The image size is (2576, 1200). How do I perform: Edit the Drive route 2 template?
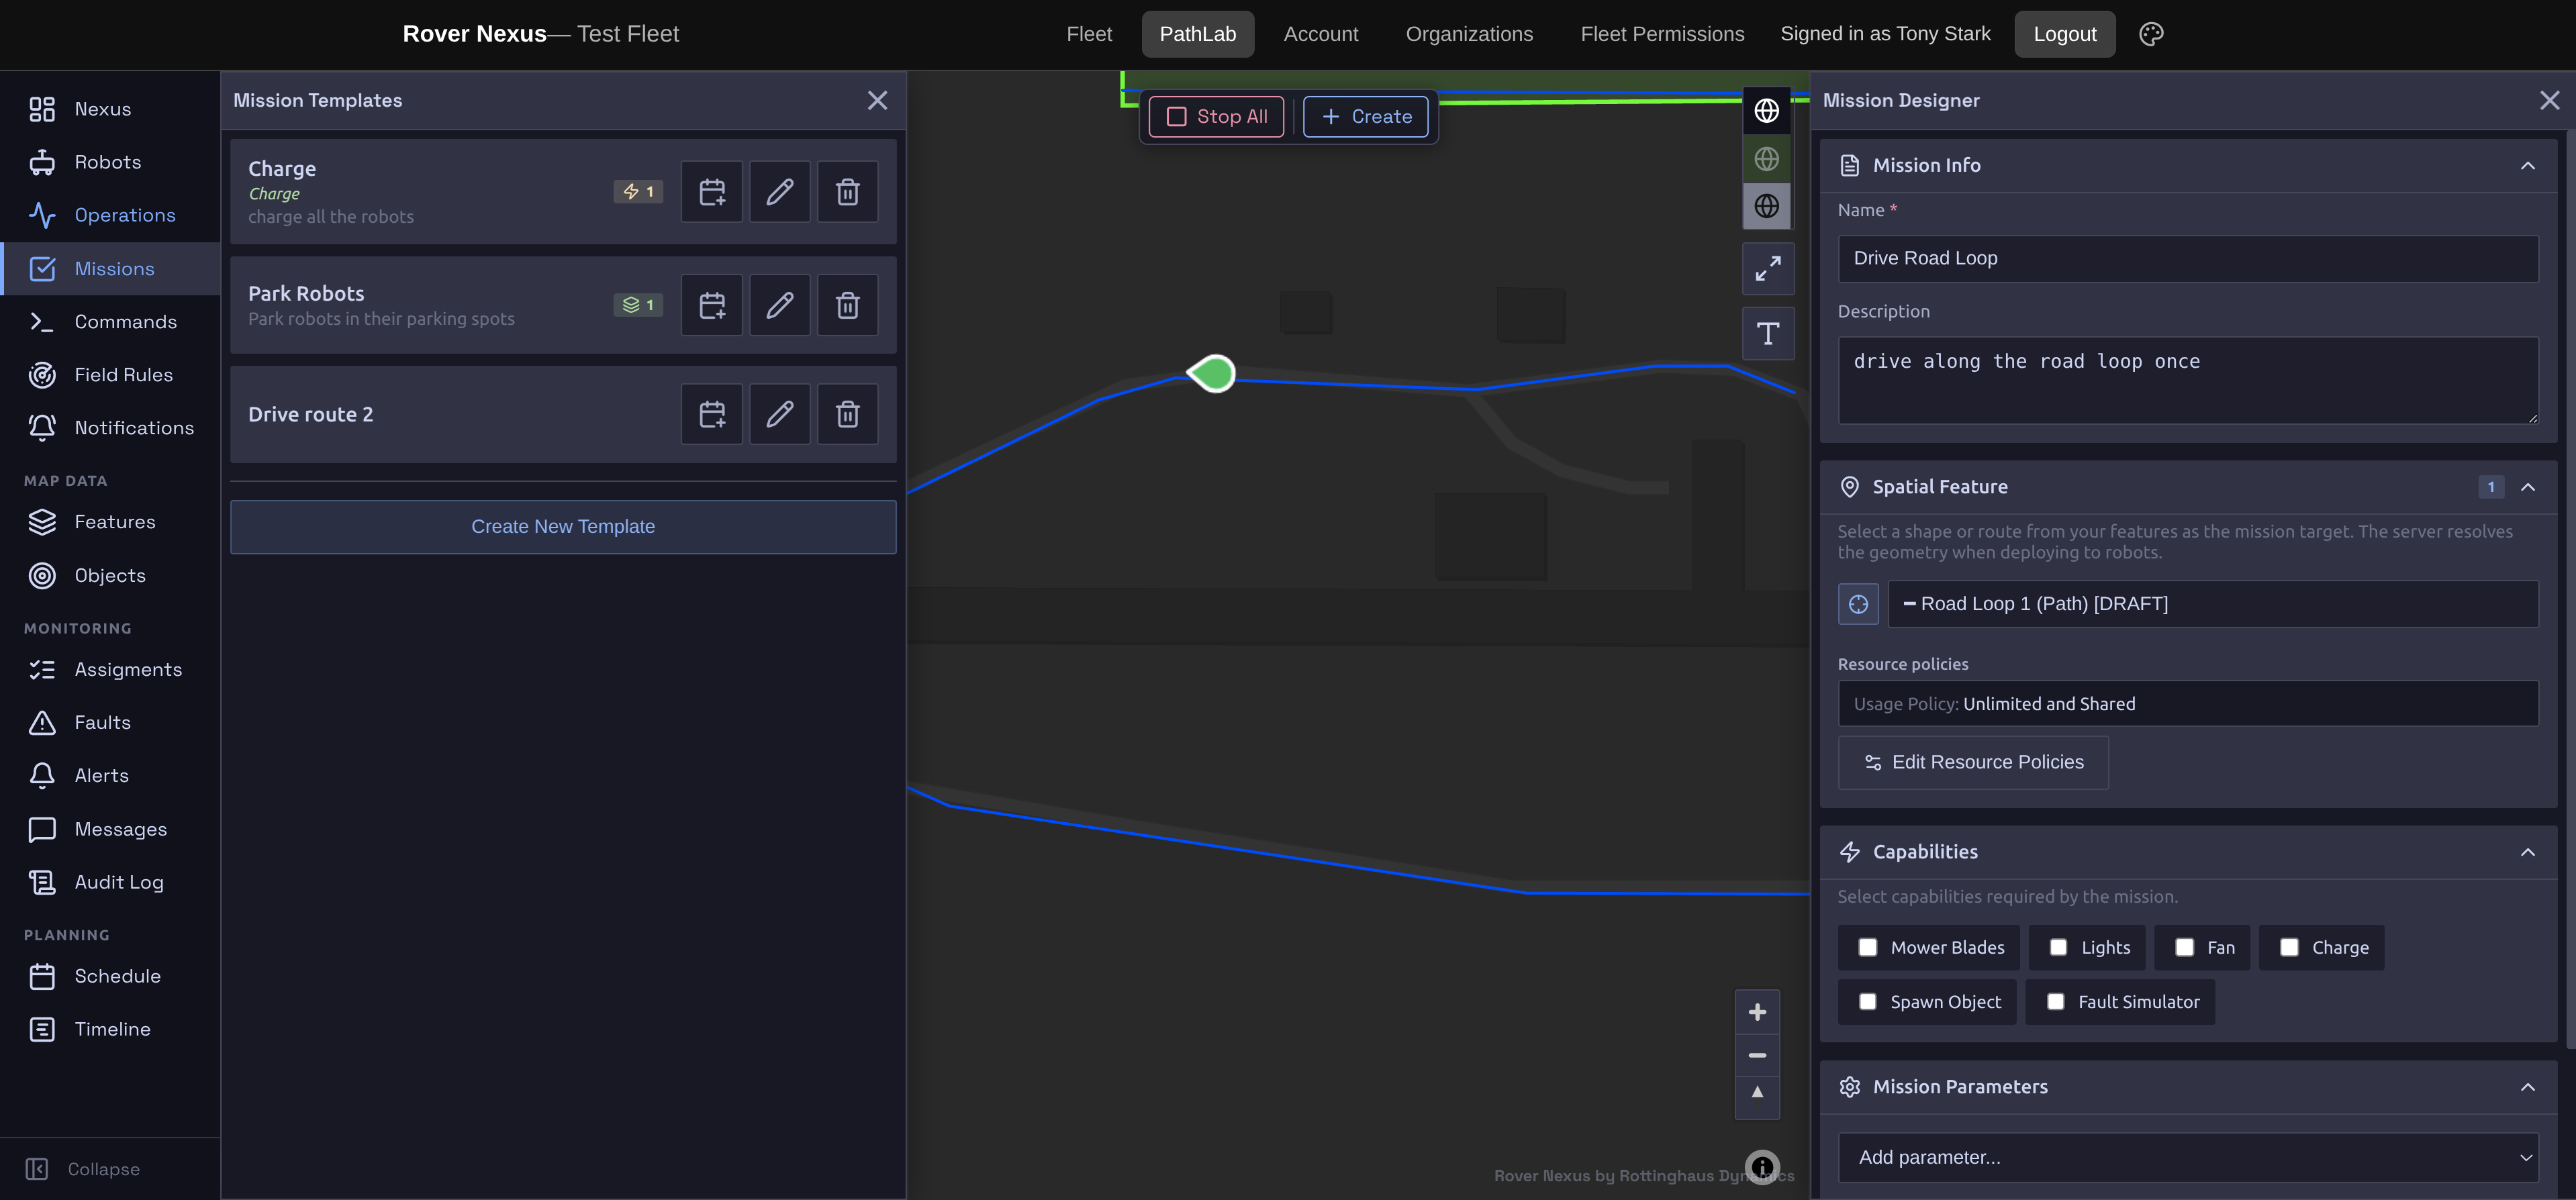coord(780,414)
